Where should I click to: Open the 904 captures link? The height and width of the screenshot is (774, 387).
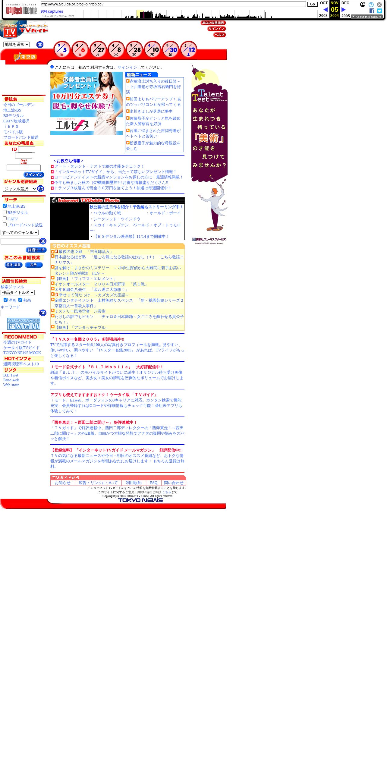tap(52, 11)
